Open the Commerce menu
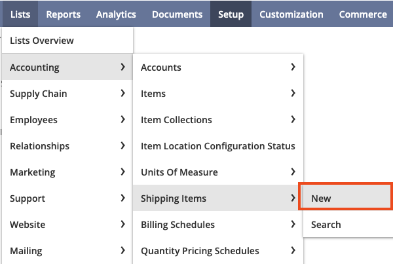The width and height of the screenshot is (393, 264). pyautogui.click(x=363, y=14)
